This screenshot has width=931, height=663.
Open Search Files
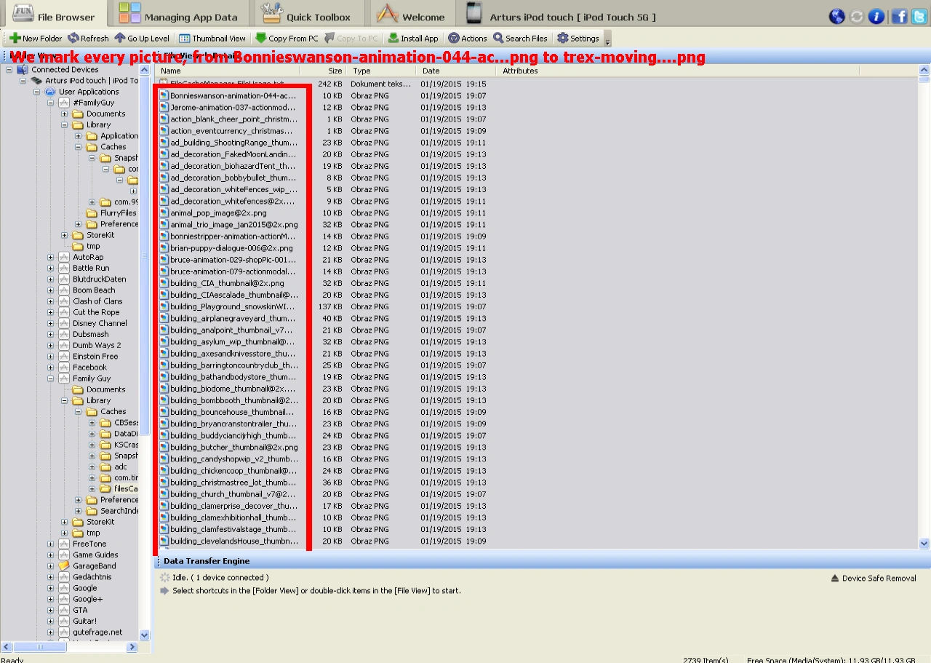[520, 39]
